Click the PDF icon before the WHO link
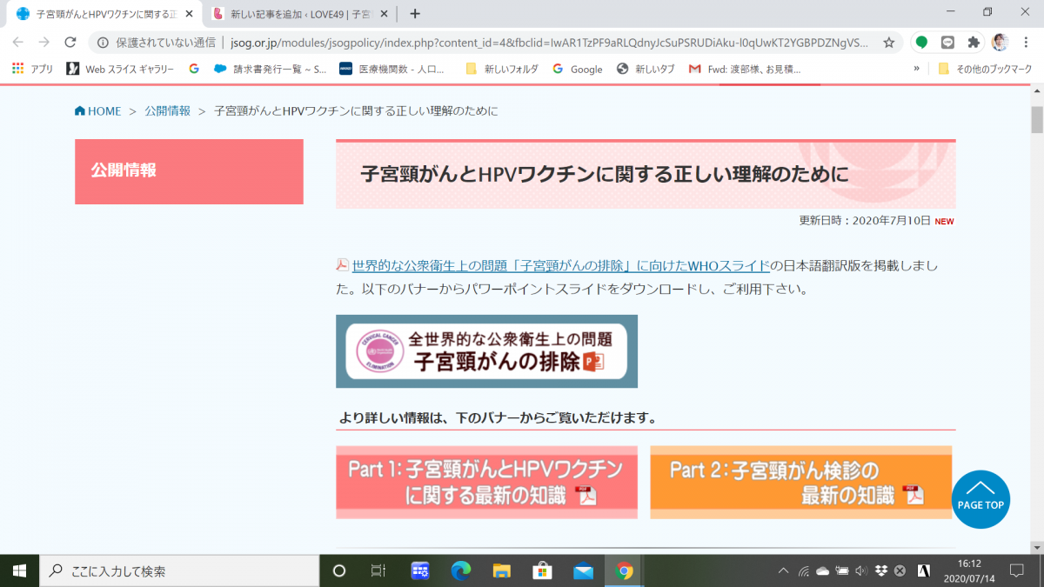1044x587 pixels. 343,265
